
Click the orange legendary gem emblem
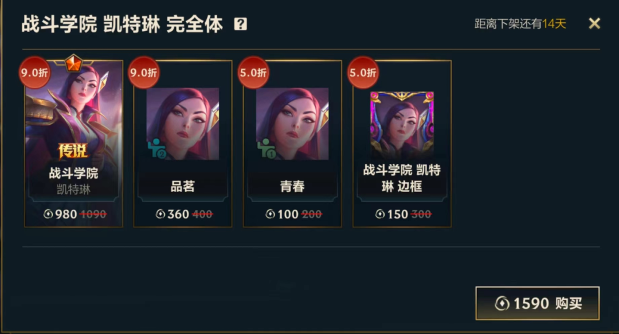(73, 63)
